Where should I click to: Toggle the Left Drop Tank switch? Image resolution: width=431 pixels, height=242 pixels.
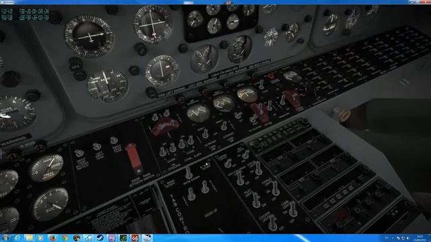(x=97, y=147)
